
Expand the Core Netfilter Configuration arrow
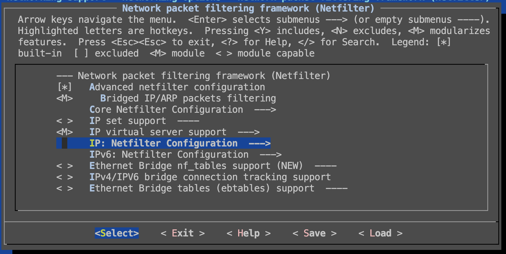[265, 110]
